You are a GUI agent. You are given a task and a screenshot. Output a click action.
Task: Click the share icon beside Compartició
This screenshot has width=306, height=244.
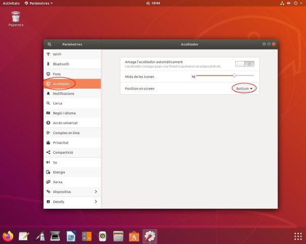(48, 152)
